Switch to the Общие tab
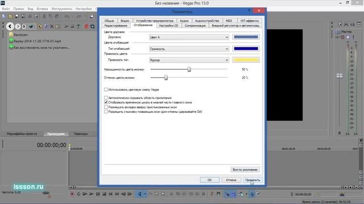The height and width of the screenshot is (204, 364). (109, 20)
